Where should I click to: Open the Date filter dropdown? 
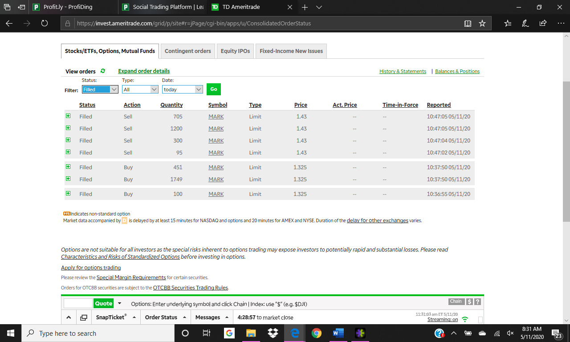coord(183,90)
